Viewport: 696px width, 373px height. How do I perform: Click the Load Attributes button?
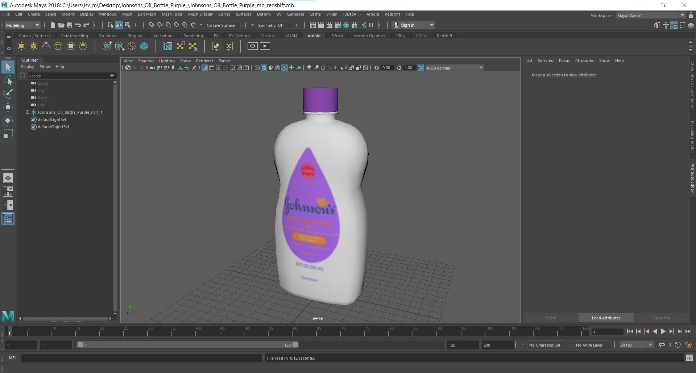[606, 318]
